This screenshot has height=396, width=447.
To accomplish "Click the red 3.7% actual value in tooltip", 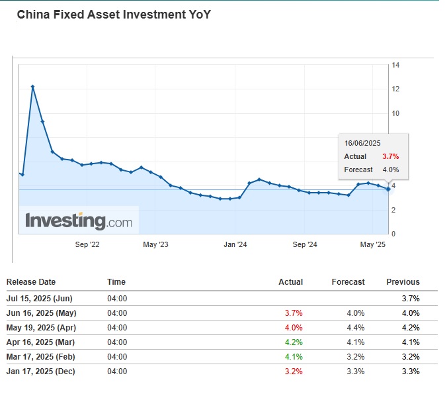I will tap(389, 157).
